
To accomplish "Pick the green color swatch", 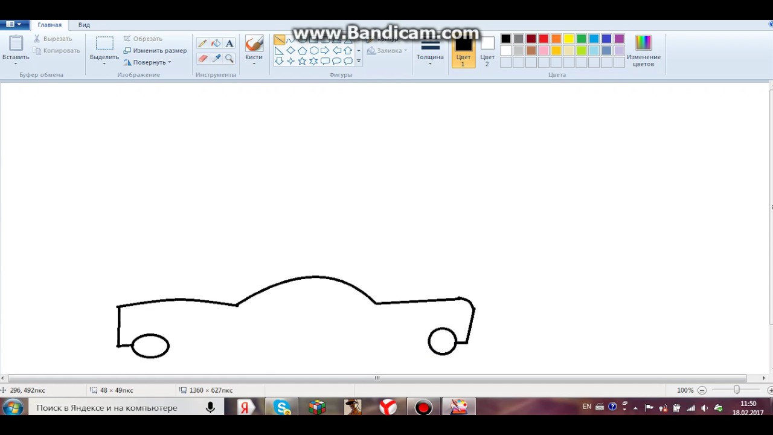I will click(x=582, y=39).
